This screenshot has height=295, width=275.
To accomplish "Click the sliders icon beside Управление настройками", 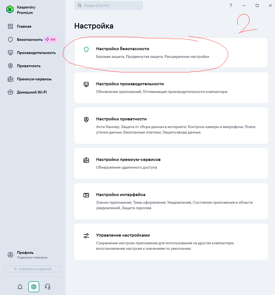I will click(86, 236).
